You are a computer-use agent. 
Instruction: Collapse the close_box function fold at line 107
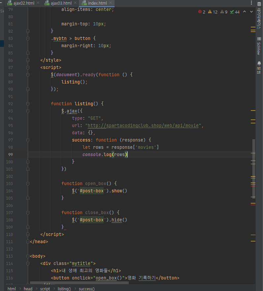tap(28, 213)
